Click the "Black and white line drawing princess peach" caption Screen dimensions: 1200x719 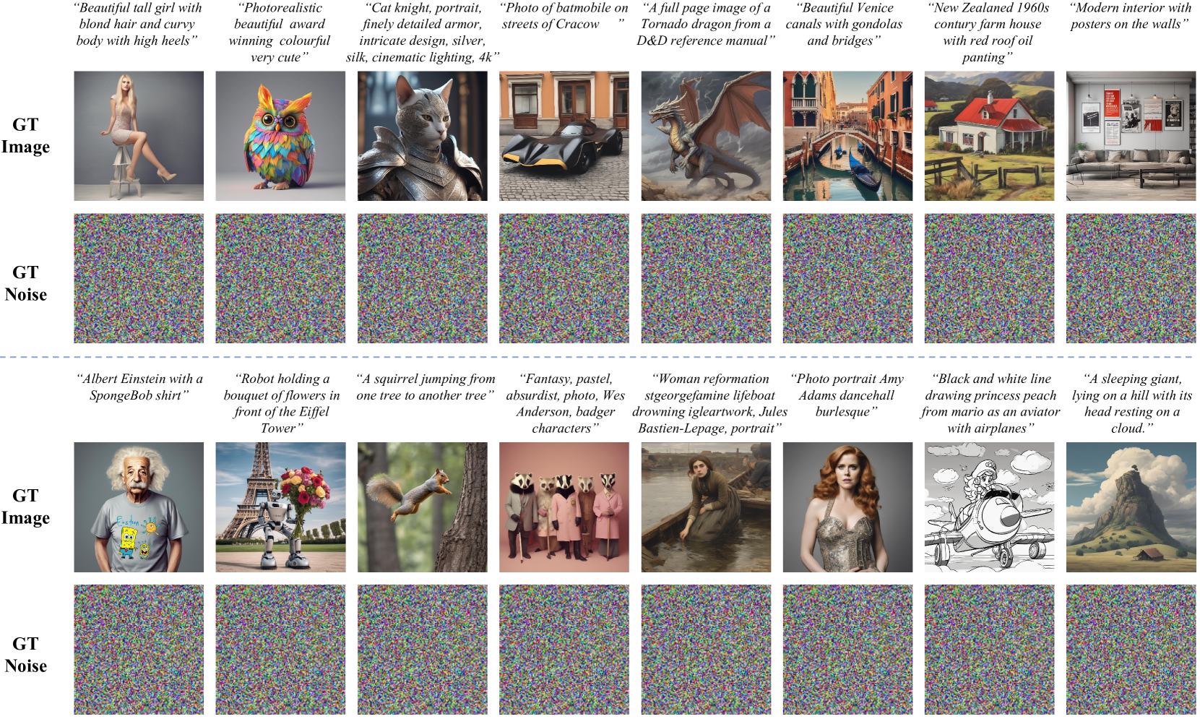pos(990,403)
